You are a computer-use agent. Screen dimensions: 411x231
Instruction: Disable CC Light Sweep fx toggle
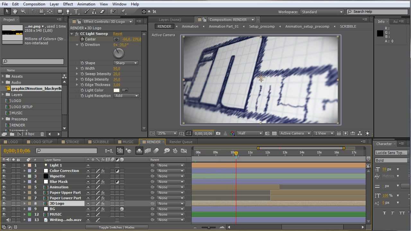(77, 34)
